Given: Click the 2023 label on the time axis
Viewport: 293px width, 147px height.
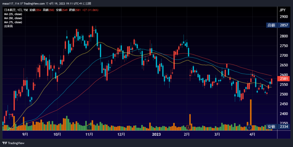Looking at the screenshot, I should [x=157, y=134].
